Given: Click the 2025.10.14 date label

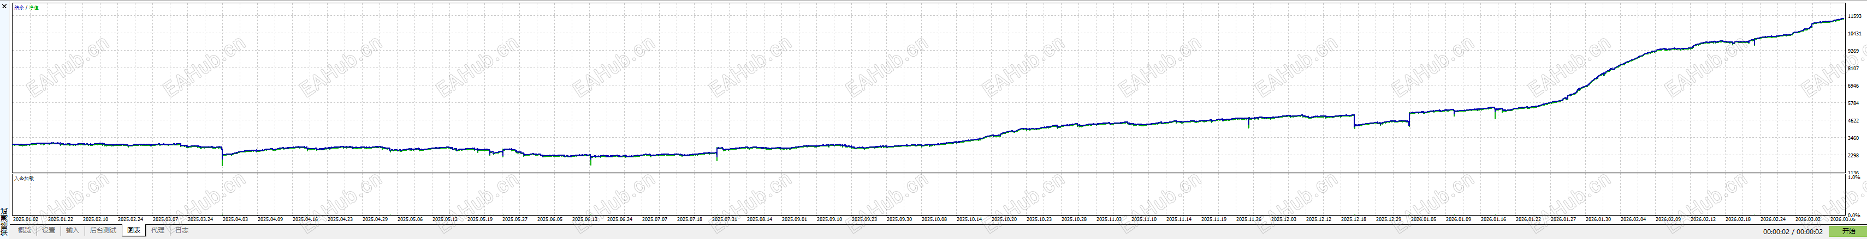Looking at the screenshot, I should coord(969,219).
